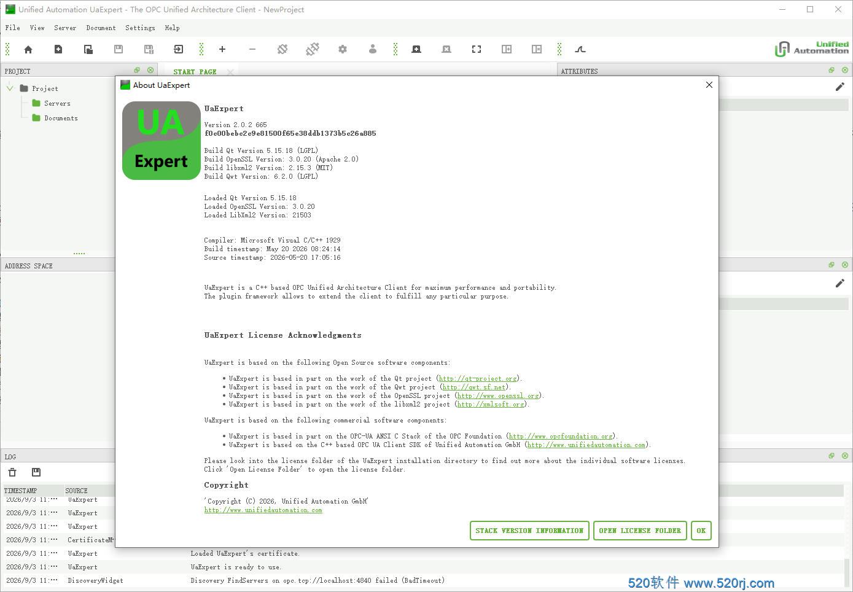Click the Unified Automation logo
This screenshot has height=592, width=853.
point(811,49)
